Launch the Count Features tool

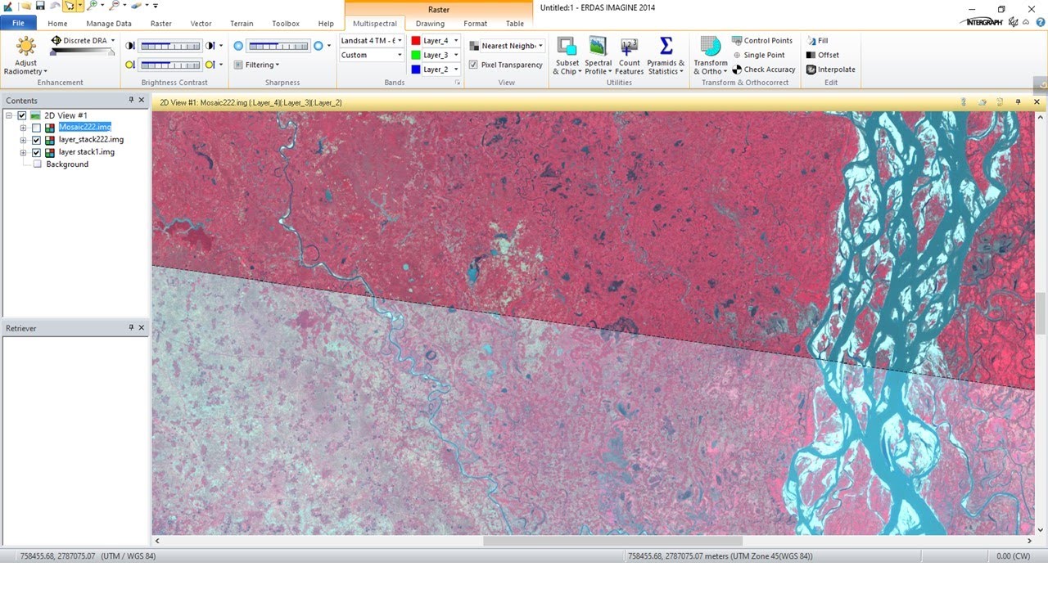(629, 55)
